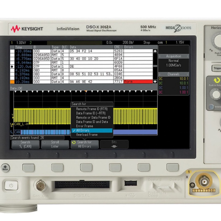
Task: Click the CRC value 60D9
Action: (x=119, y=63)
